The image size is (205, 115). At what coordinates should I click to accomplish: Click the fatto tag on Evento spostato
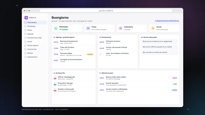[175, 84]
